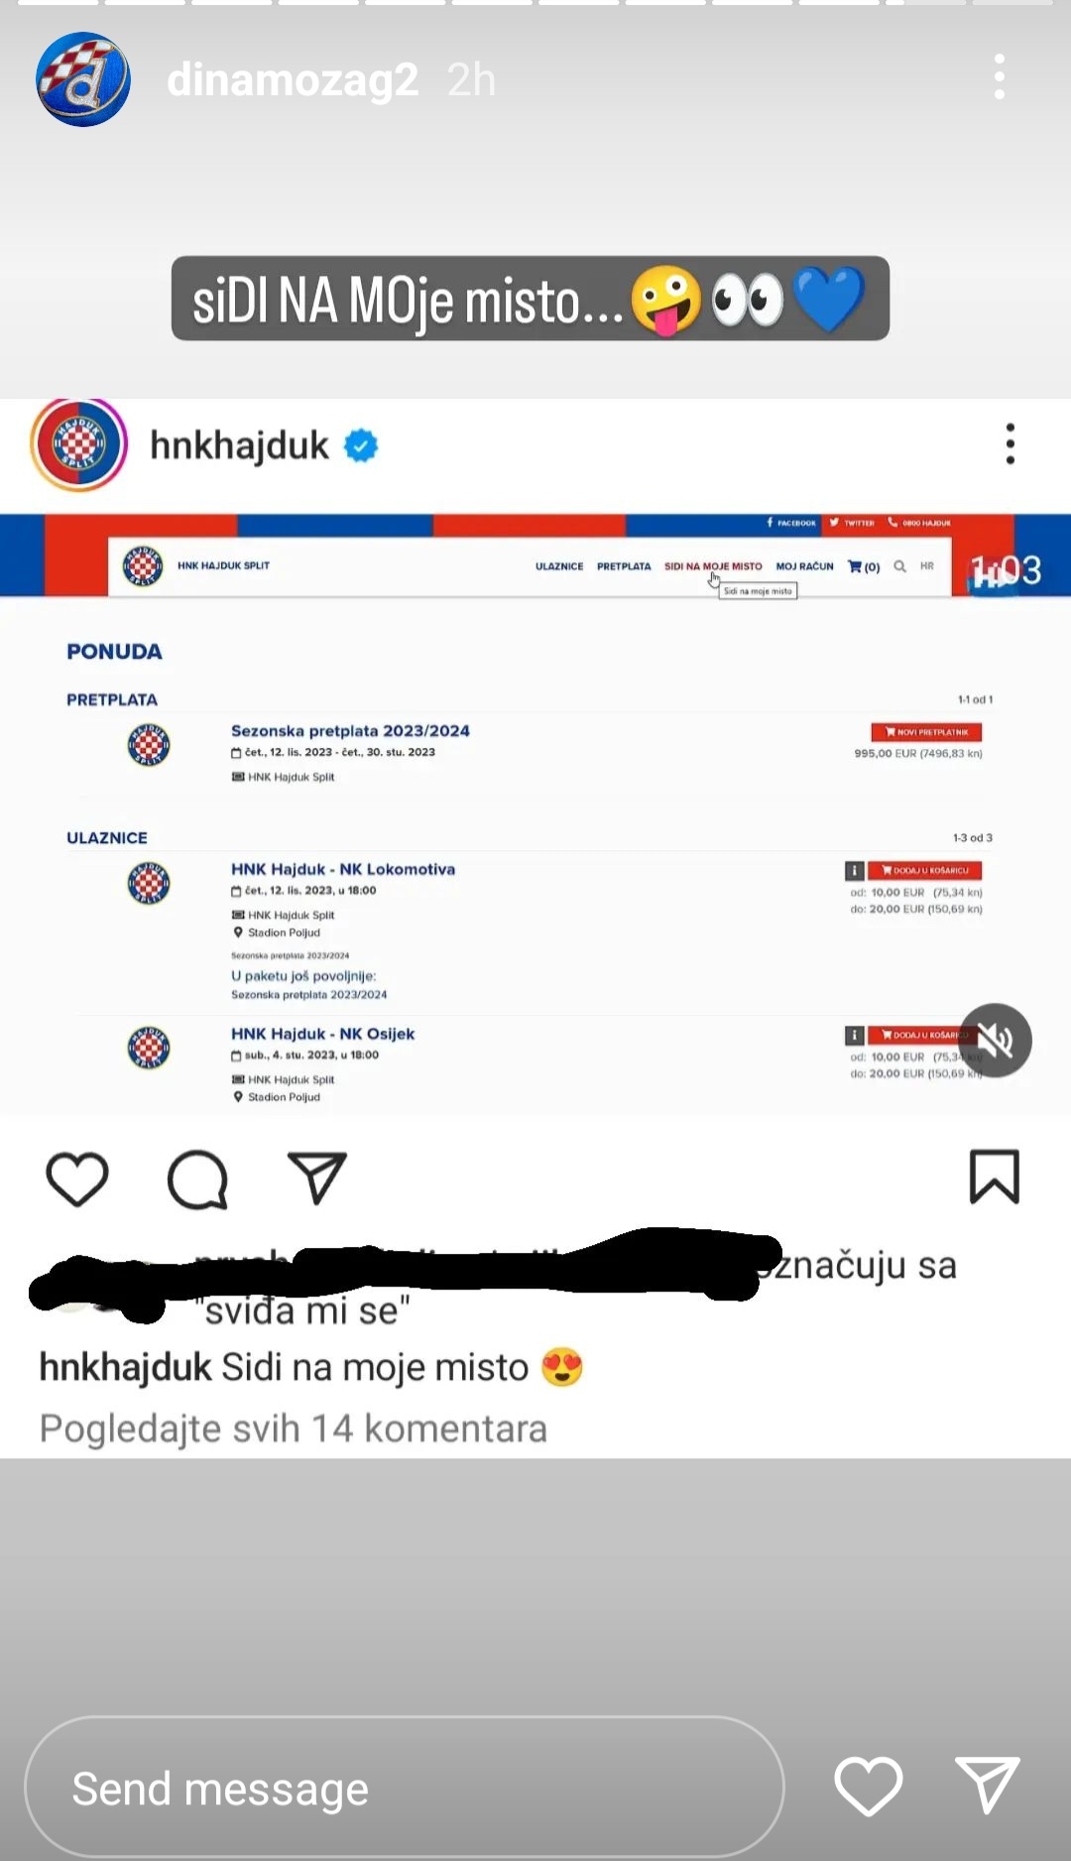1071x1861 pixels.
Task: Send the story via the bottom paper plane icon
Action: (987, 1784)
